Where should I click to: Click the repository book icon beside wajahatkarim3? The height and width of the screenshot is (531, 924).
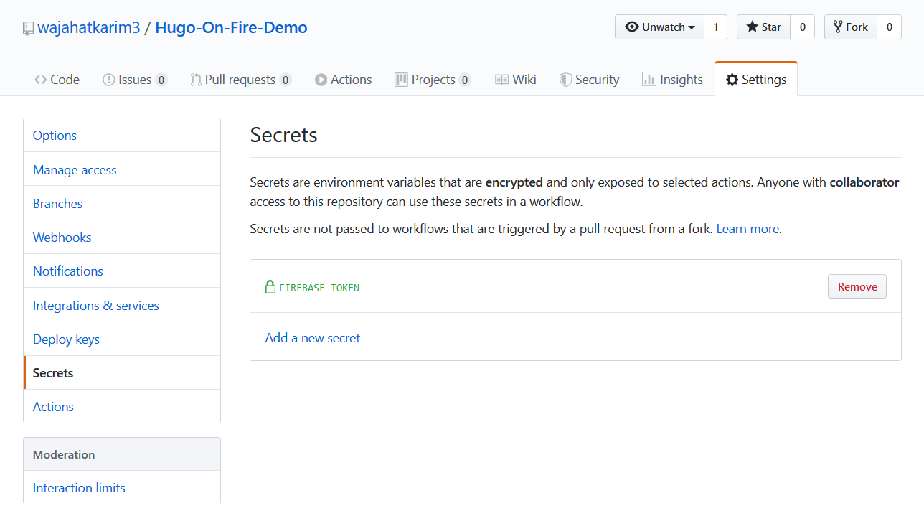click(x=28, y=28)
